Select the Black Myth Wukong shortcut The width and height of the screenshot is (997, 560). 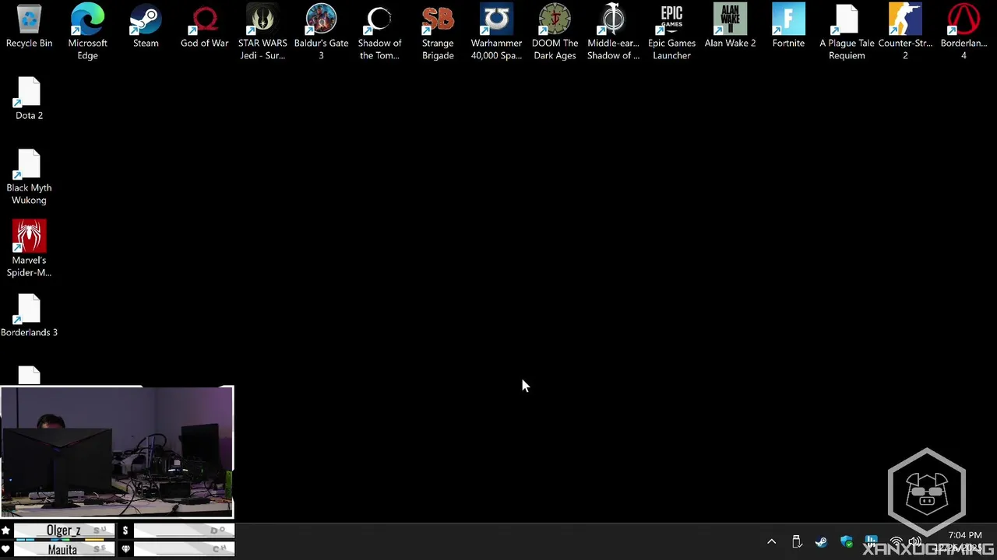pos(29,177)
